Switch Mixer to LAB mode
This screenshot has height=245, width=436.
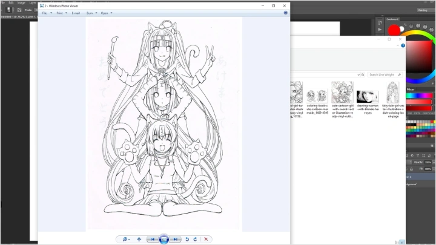tap(410, 113)
